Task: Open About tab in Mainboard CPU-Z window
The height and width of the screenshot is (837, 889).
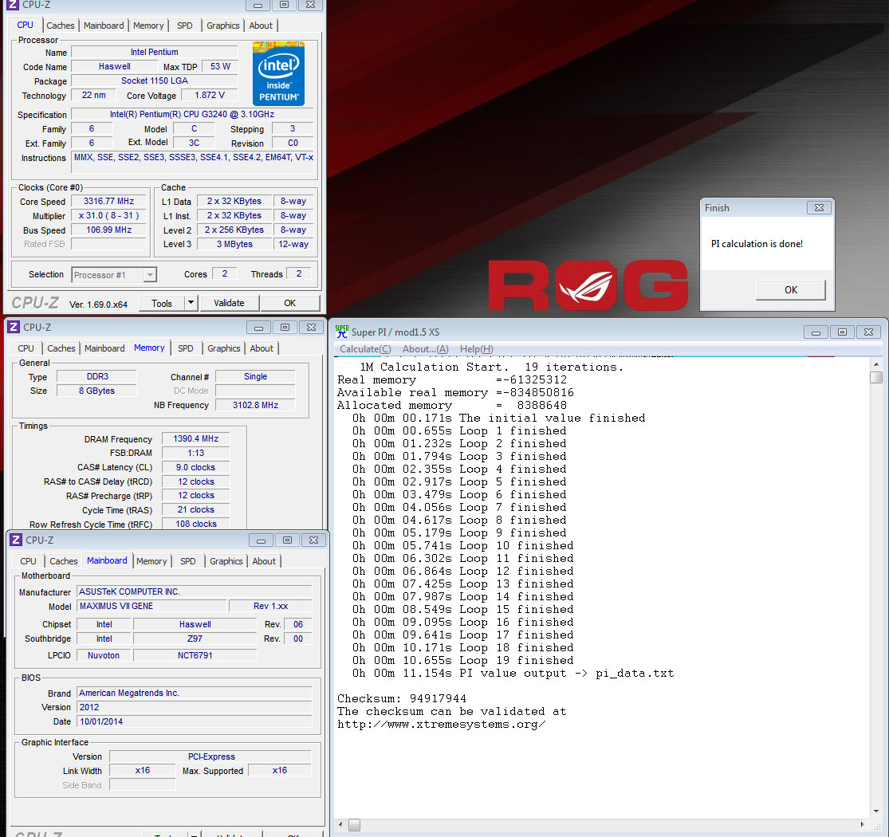Action: [x=264, y=561]
